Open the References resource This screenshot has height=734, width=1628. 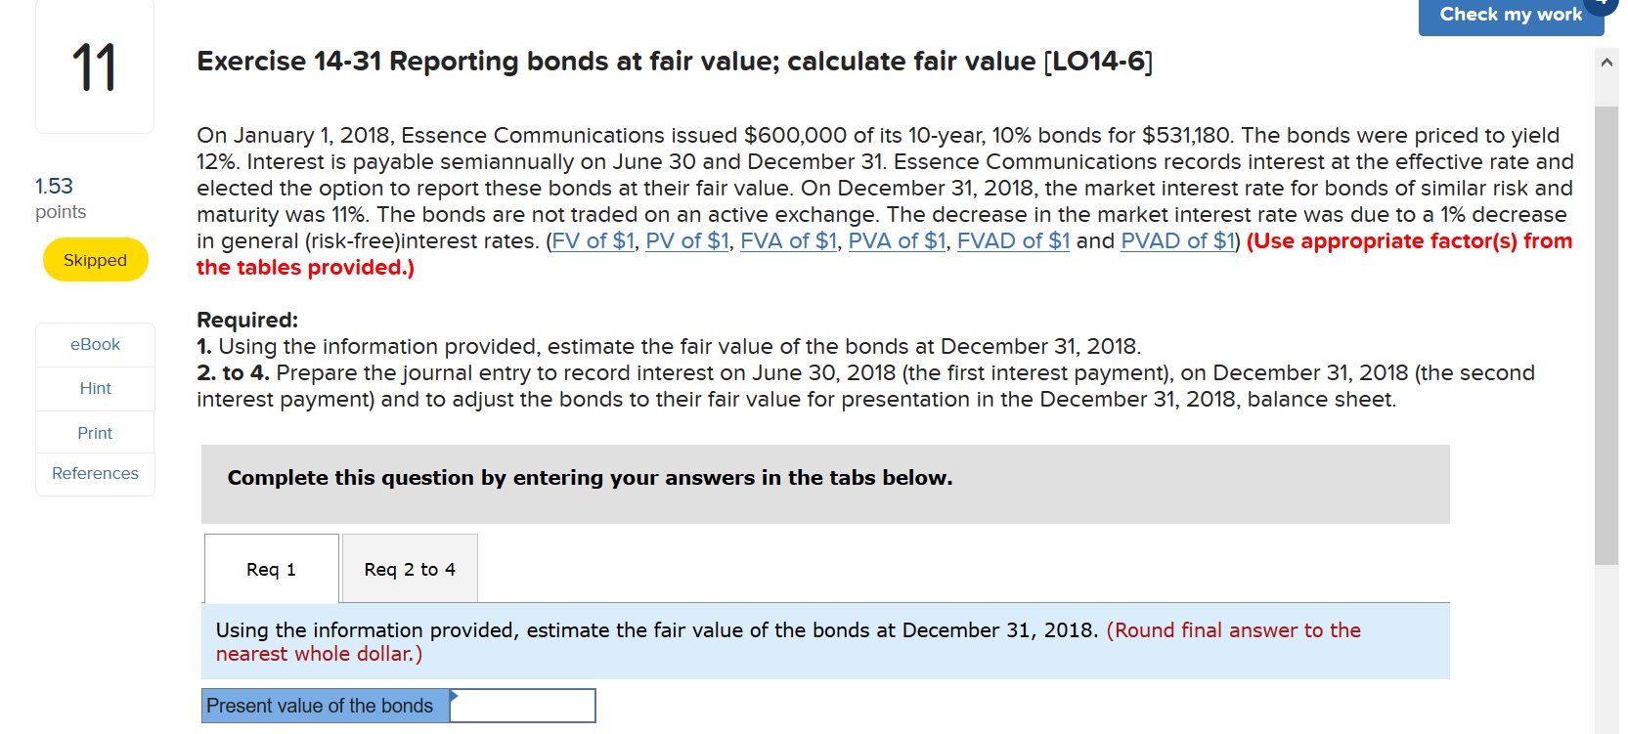94,473
